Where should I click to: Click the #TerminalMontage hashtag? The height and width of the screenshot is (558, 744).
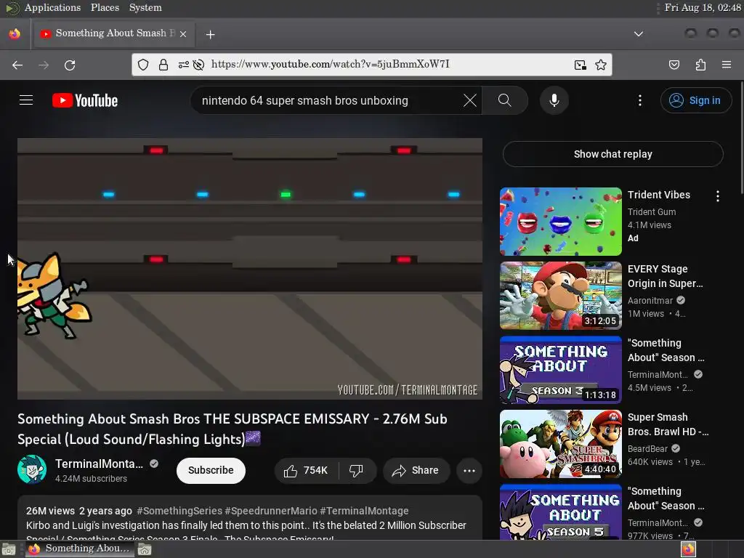click(364, 511)
